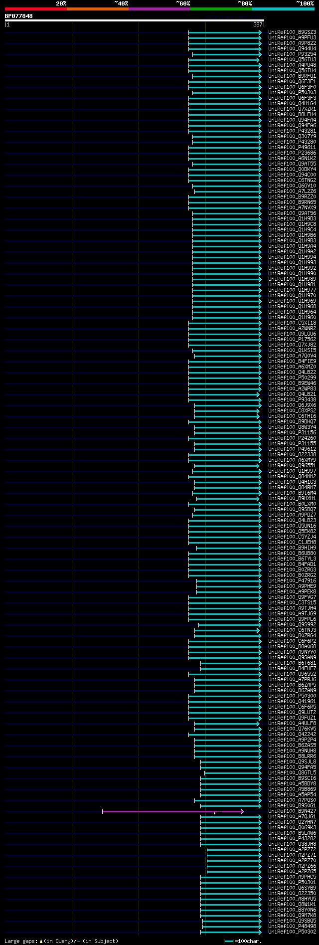This screenshot has height=945, width=319.
Task: Select the UniRef100_B9N427 label
Action: (292, 811)
